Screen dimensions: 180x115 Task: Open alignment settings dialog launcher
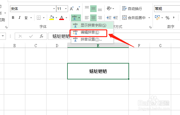pos(150,27)
